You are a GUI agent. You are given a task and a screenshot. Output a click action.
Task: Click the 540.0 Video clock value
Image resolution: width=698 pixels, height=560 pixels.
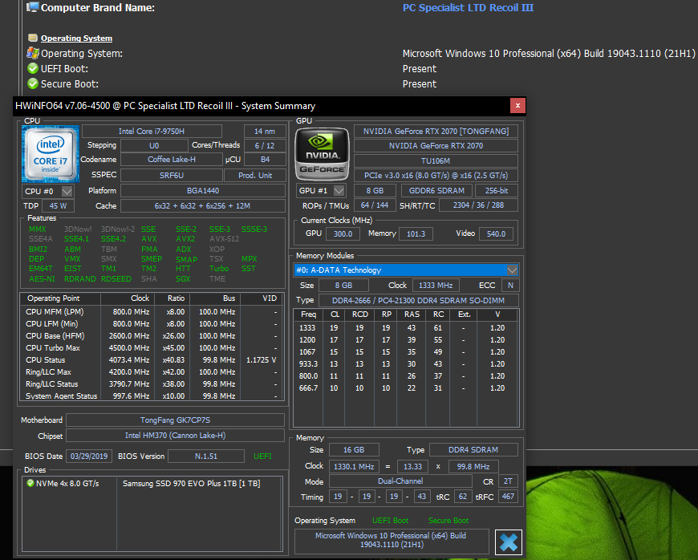[x=496, y=233]
